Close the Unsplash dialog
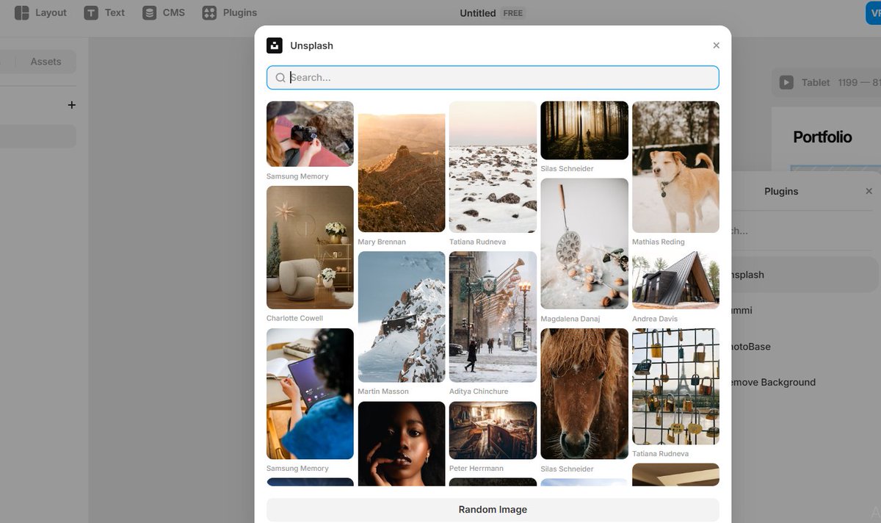This screenshot has height=523, width=881. (717, 46)
